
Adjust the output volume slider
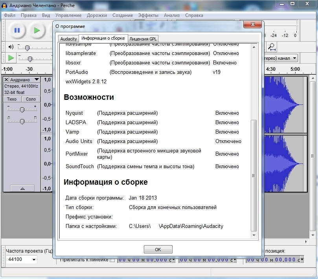point(27,48)
